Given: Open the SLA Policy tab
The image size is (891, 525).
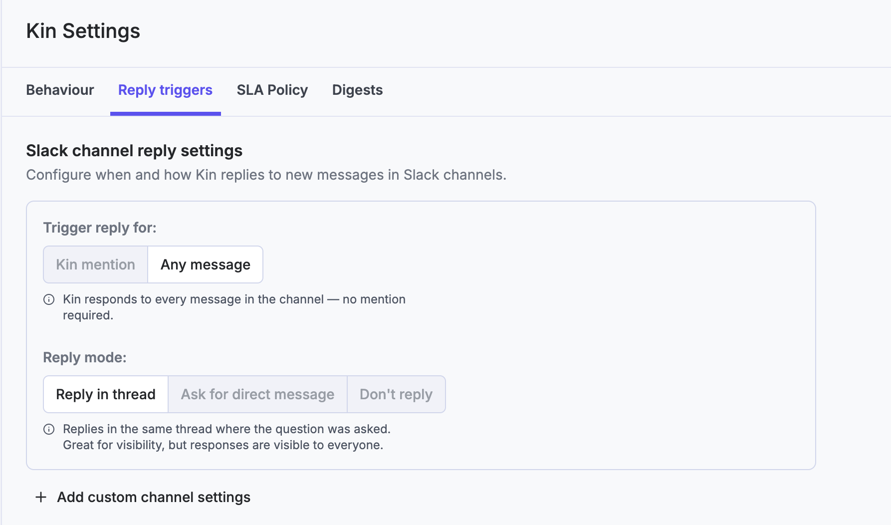Looking at the screenshot, I should pos(272,90).
